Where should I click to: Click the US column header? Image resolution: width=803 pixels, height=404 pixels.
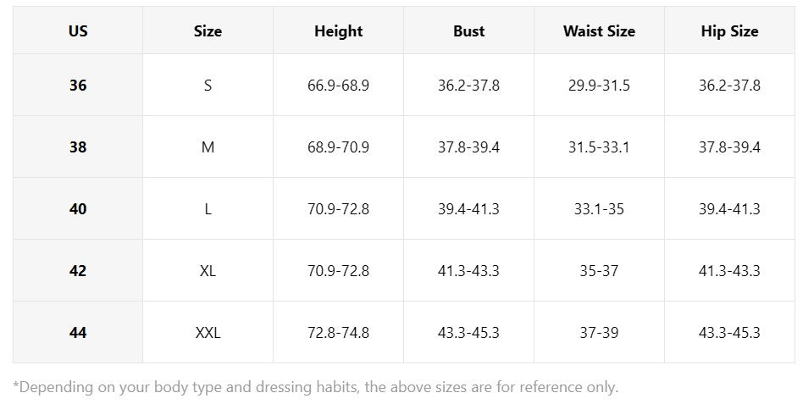coord(78,30)
